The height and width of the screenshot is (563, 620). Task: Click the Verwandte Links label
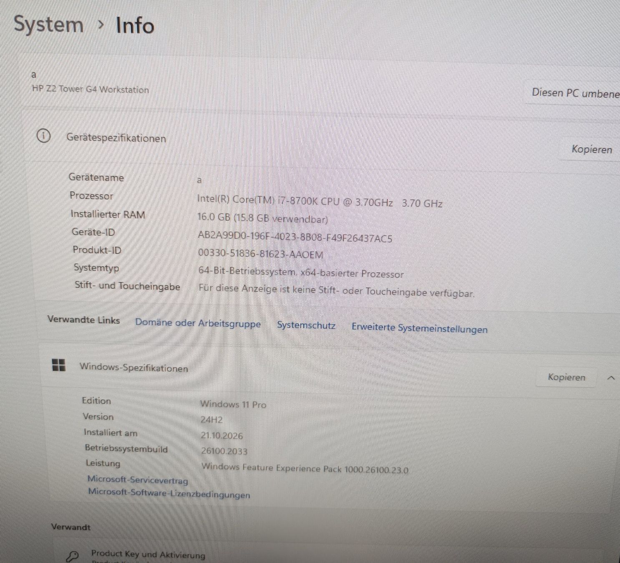[83, 319]
